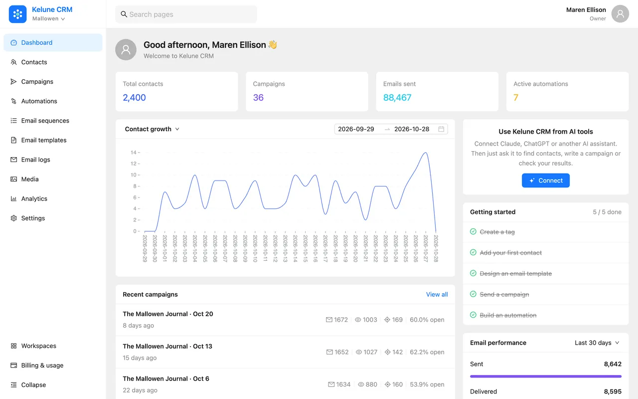Click the eye opens icon for Oct 13 campaign
This screenshot has width=638, height=399.
tap(359, 352)
